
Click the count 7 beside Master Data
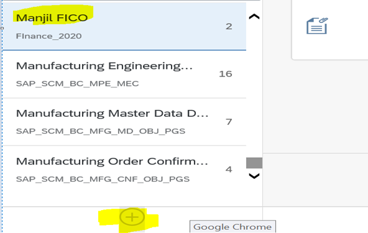point(229,122)
